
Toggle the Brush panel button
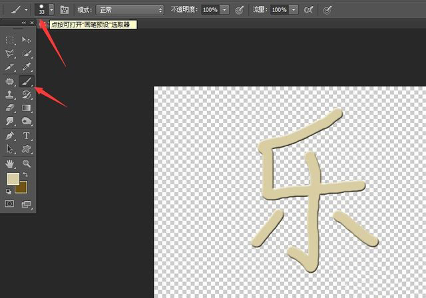coord(65,10)
